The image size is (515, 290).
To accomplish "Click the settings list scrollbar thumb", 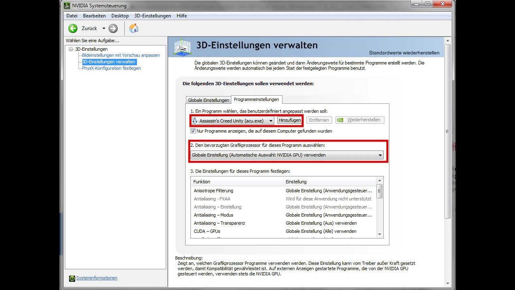I will pos(380,191).
